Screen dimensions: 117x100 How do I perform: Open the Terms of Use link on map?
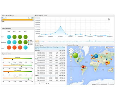[111, 84]
